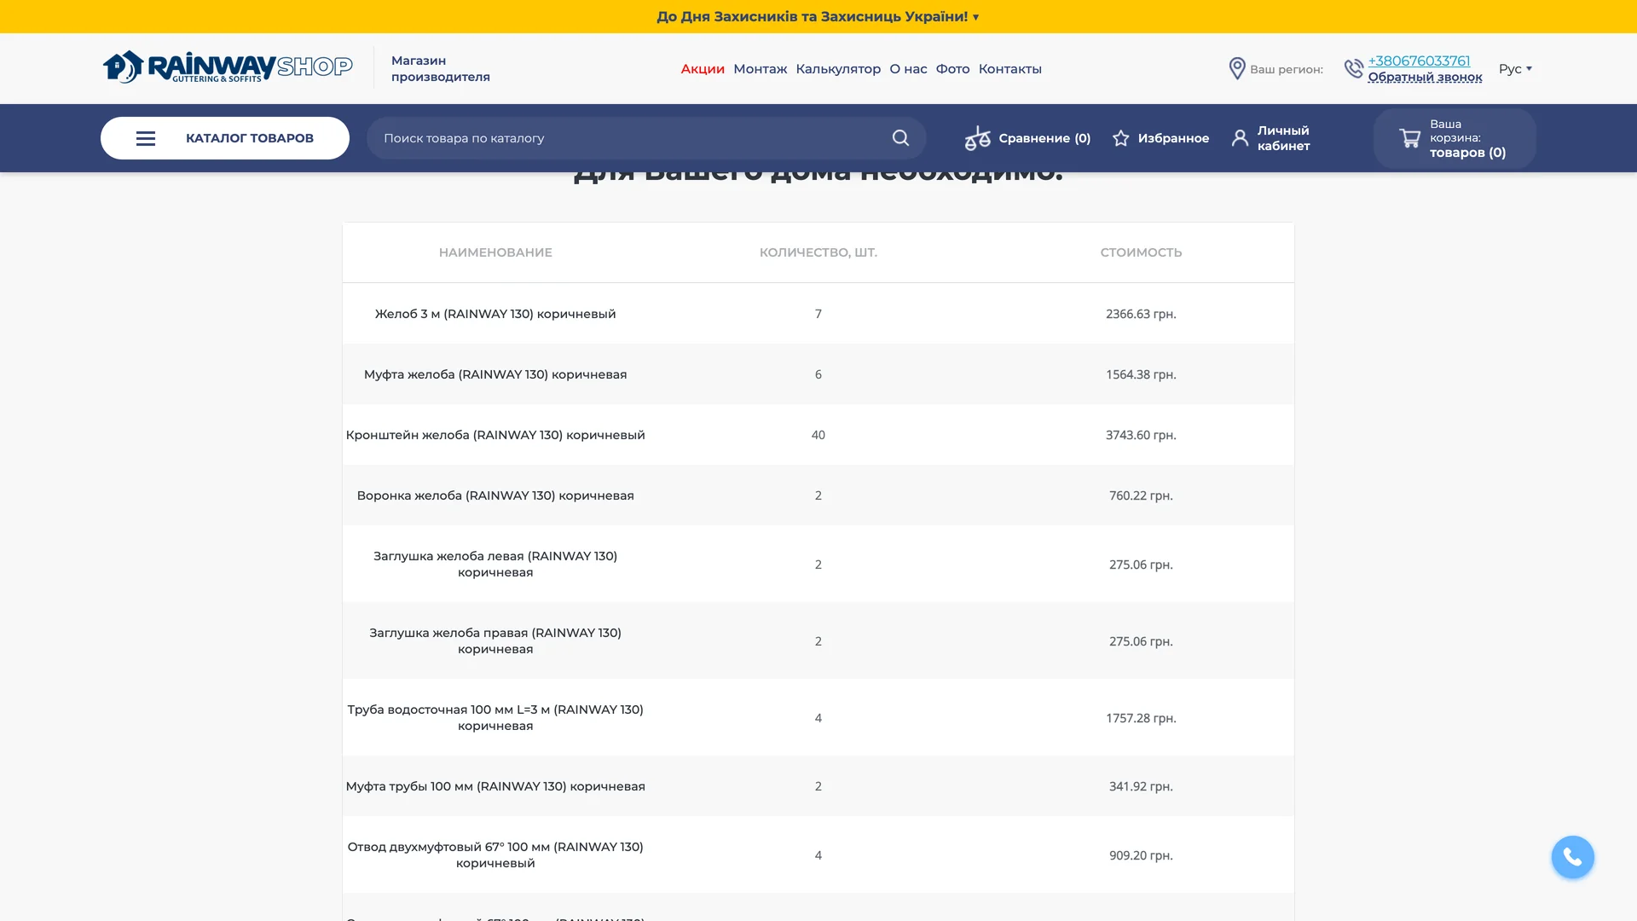Click the КОЛИЧЕСТВО, ШТ. column header

pyautogui.click(x=818, y=252)
